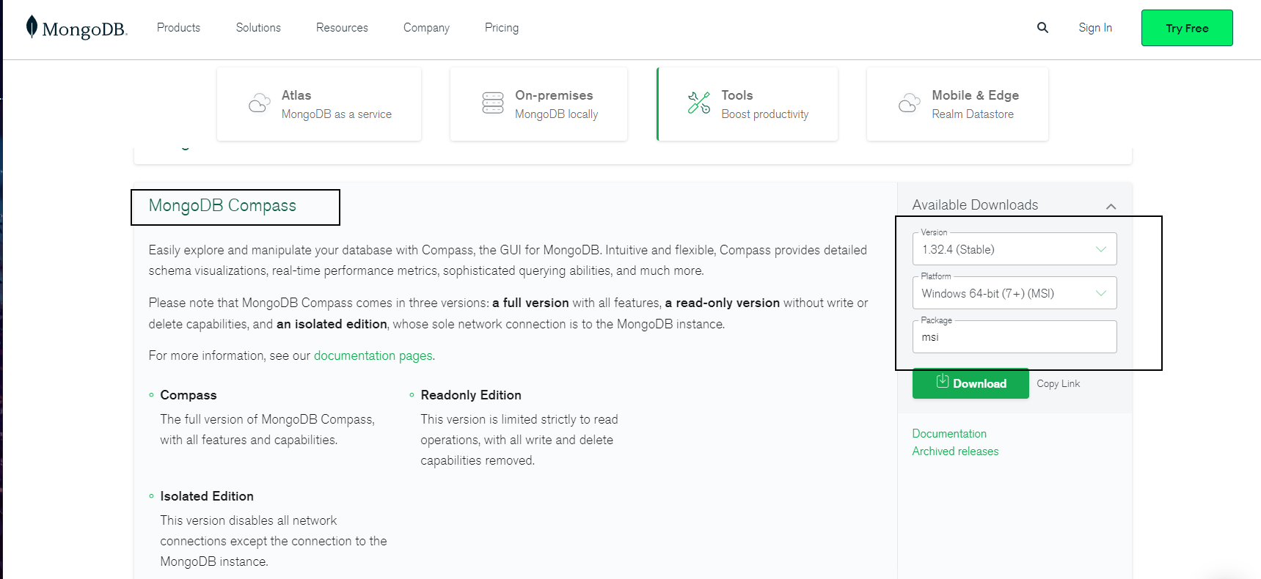
Task: Open the Company menu
Action: 426,28
